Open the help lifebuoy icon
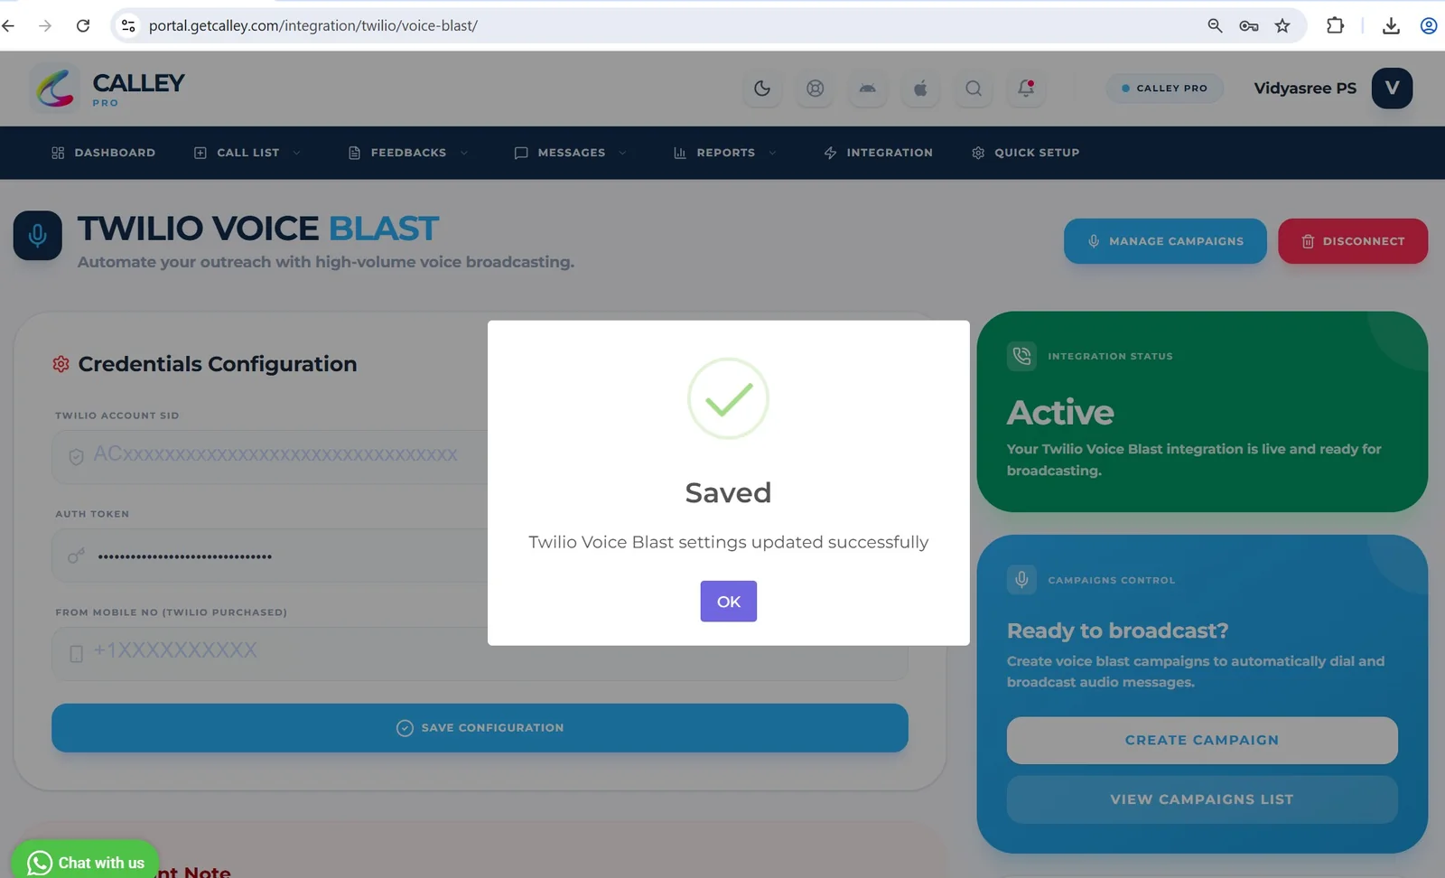 click(816, 89)
